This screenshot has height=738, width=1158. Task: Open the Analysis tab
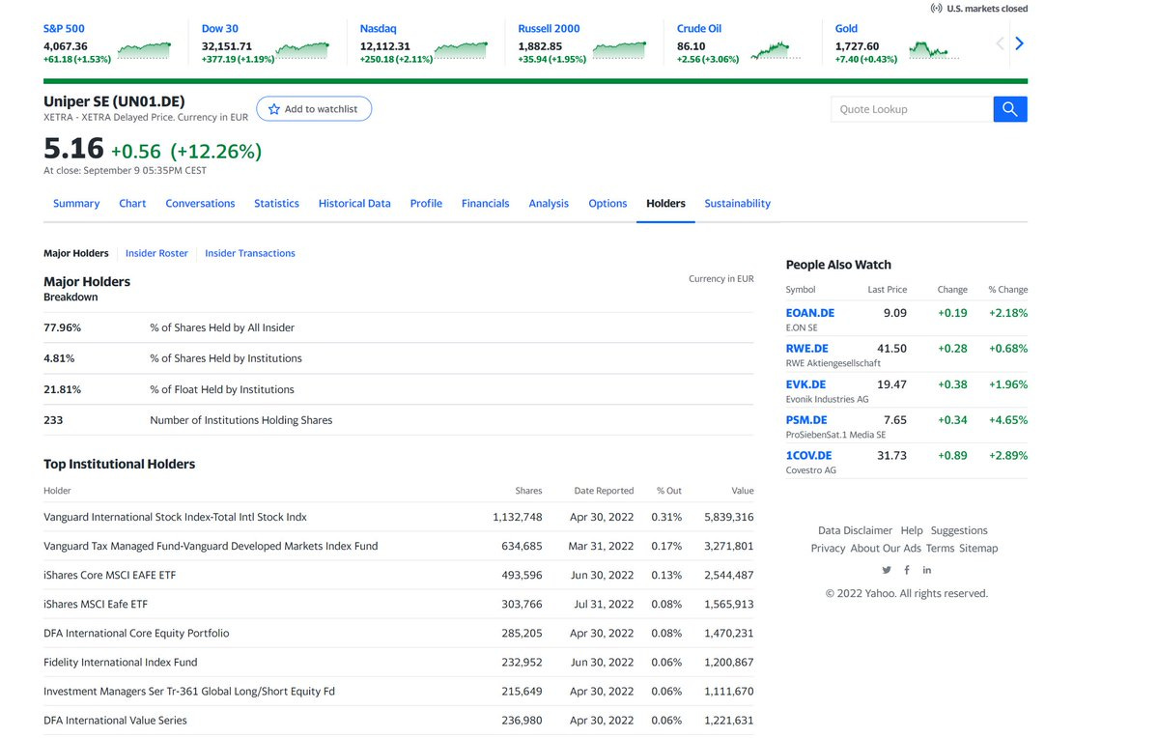pos(549,203)
